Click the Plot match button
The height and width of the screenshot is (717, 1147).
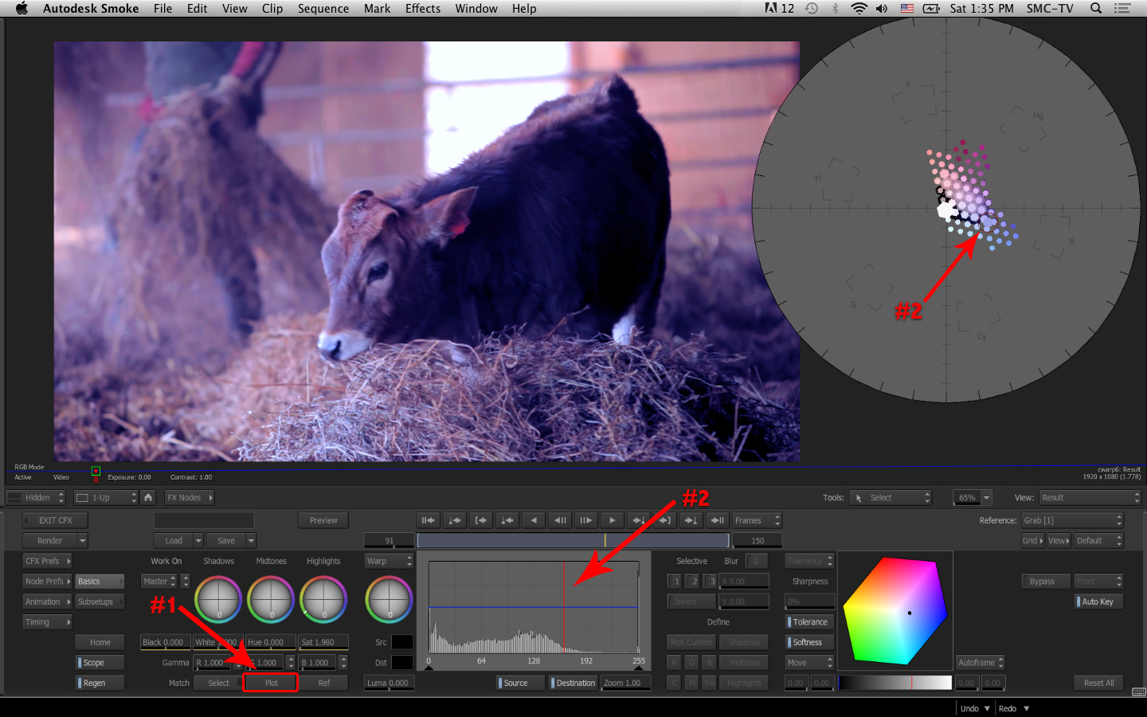tap(271, 683)
